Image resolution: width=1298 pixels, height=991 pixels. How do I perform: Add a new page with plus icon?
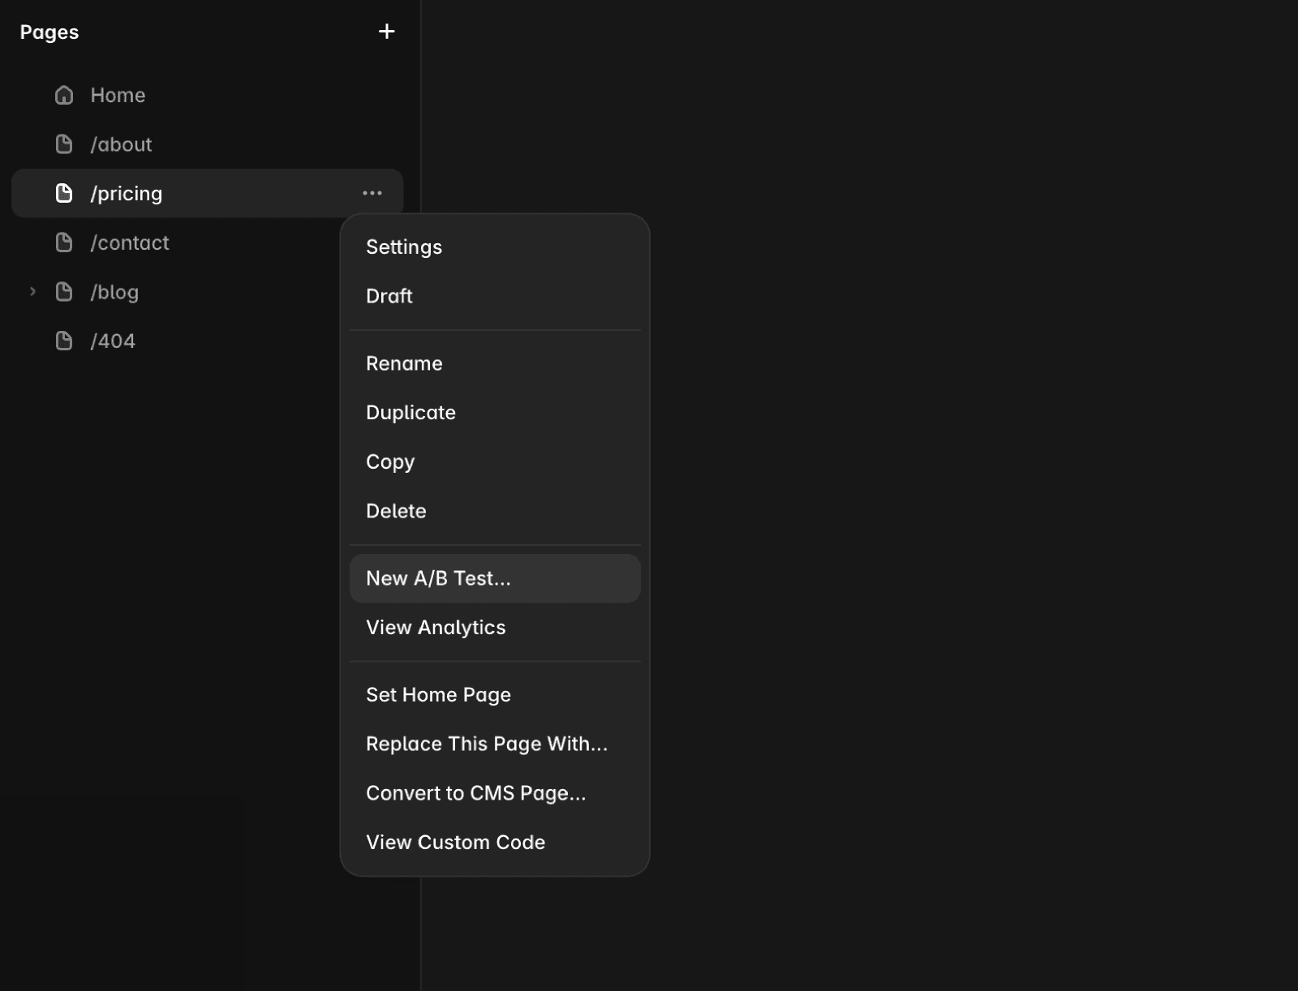pyautogui.click(x=387, y=32)
